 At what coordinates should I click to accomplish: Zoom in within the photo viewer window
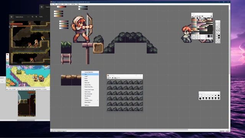36,17
